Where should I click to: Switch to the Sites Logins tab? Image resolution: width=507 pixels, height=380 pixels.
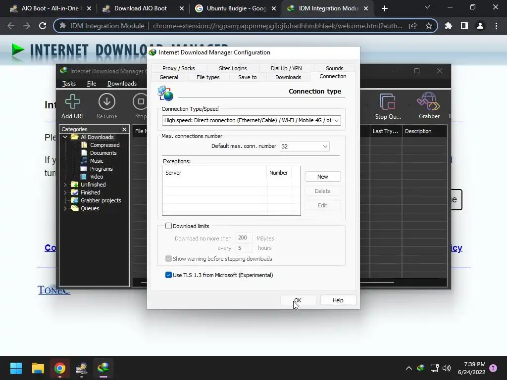[x=233, y=68]
